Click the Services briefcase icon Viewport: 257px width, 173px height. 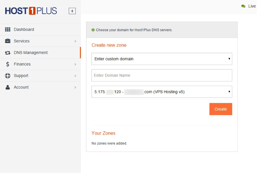click(8, 41)
